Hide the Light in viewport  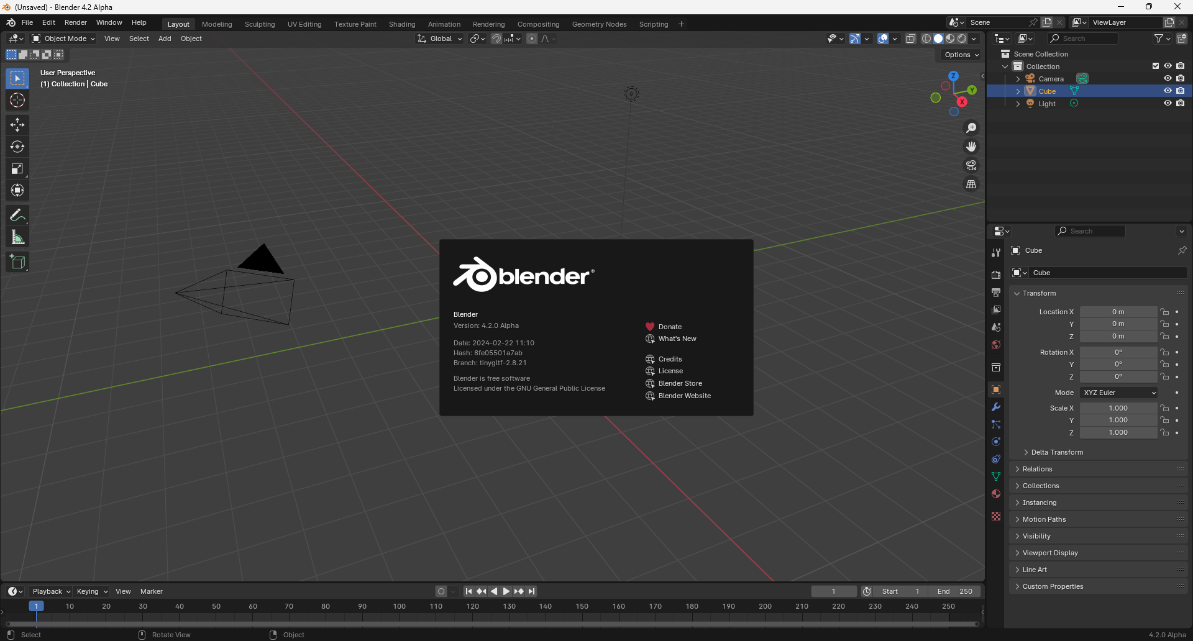tap(1168, 103)
